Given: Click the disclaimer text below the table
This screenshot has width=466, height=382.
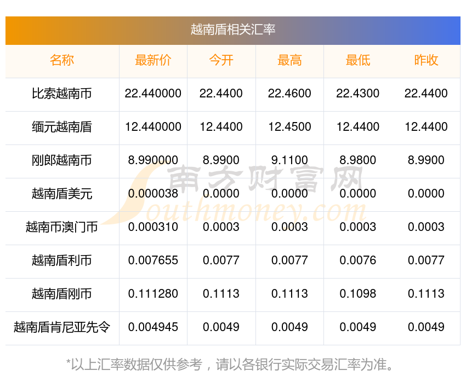Looking at the screenshot, I should pos(230,364).
